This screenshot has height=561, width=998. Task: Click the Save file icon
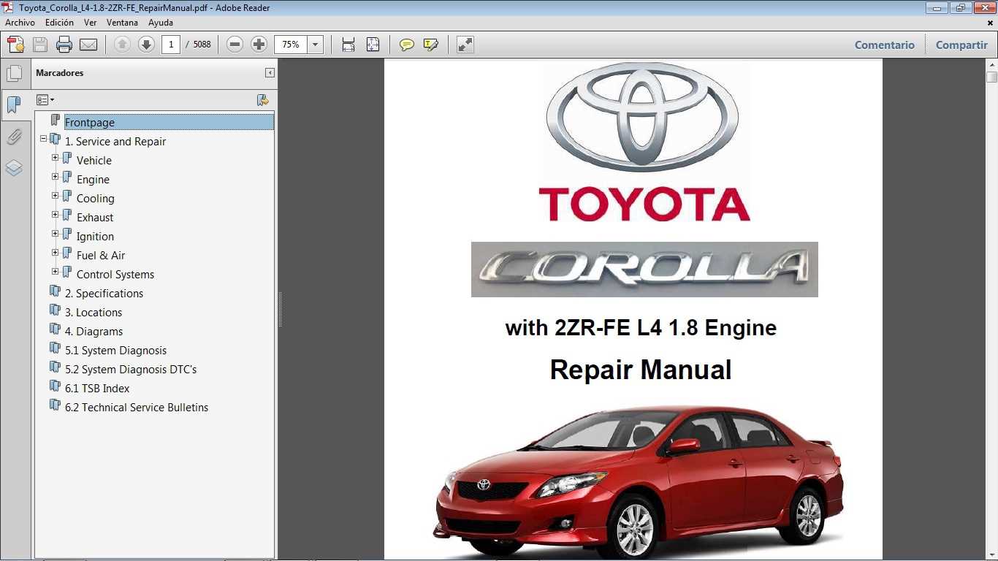40,45
